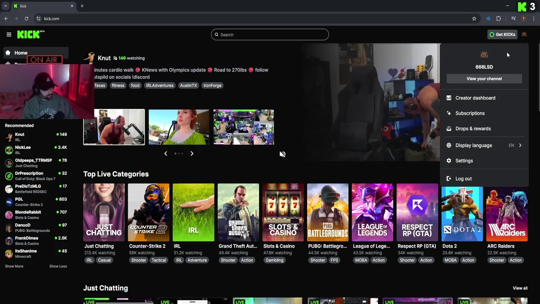Click FPS tag under PUBG
The image size is (540, 304).
tap(334, 260)
